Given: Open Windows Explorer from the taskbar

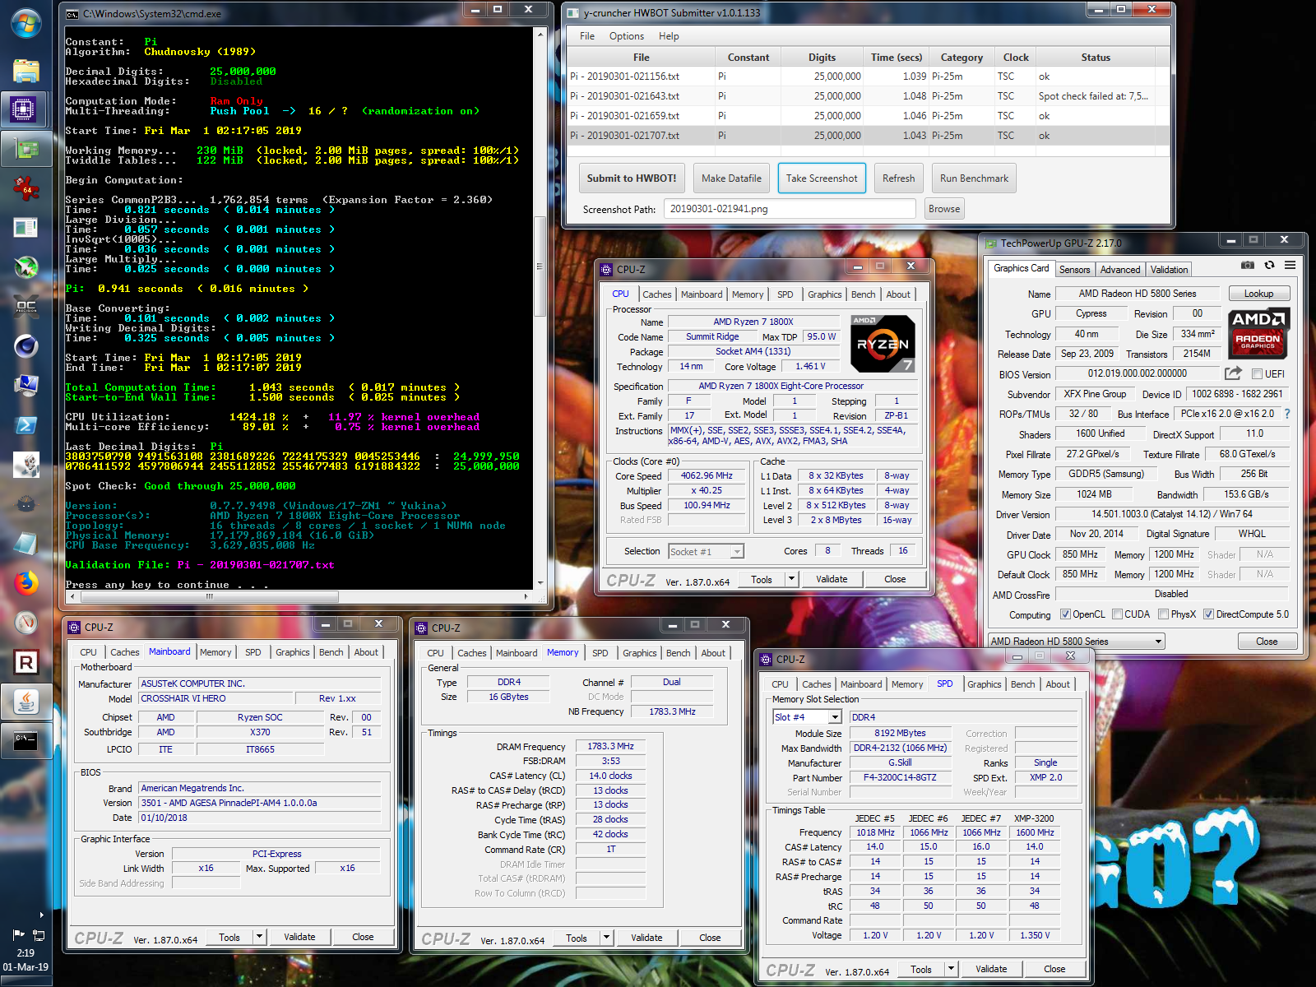Looking at the screenshot, I should tap(26, 70).
